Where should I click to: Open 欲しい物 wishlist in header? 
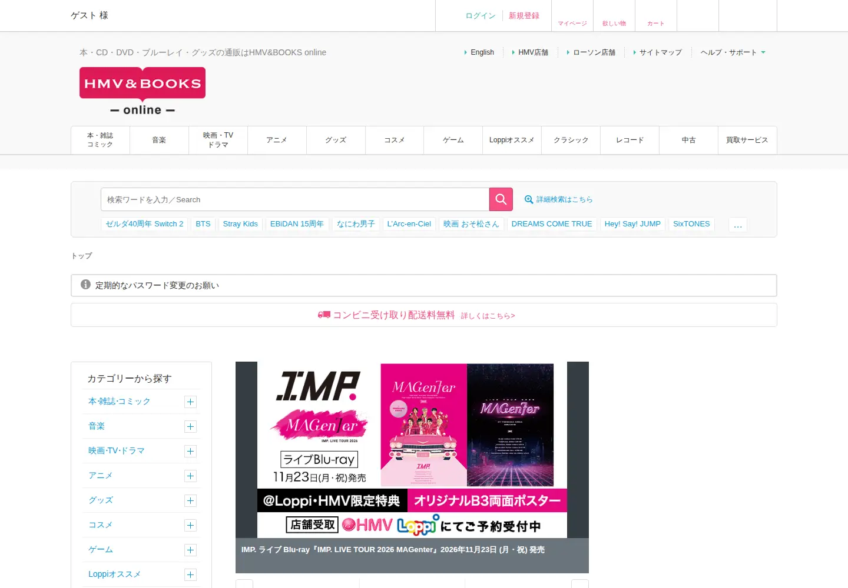(614, 16)
